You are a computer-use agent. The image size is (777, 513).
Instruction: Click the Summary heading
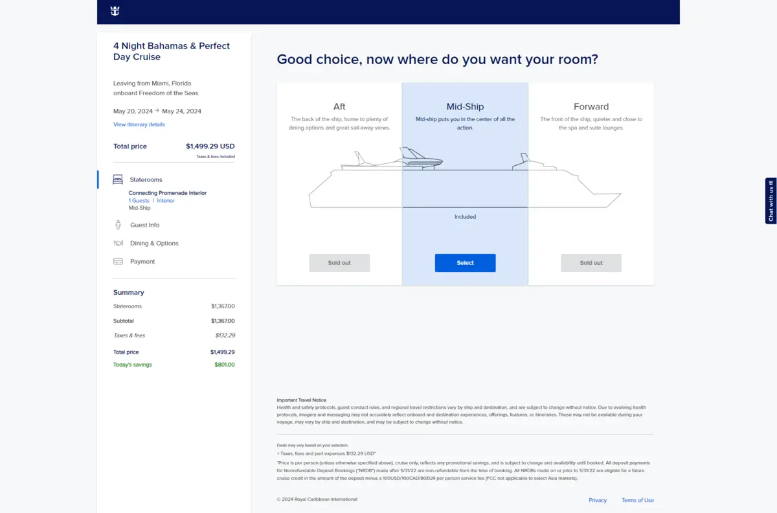click(x=129, y=293)
